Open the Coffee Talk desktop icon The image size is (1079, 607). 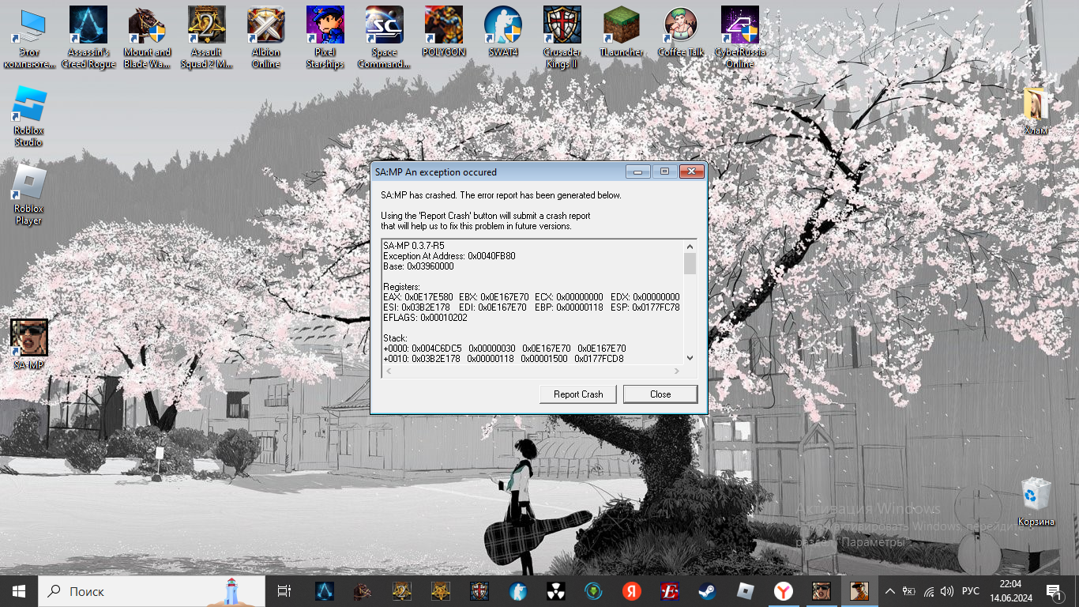tap(680, 27)
